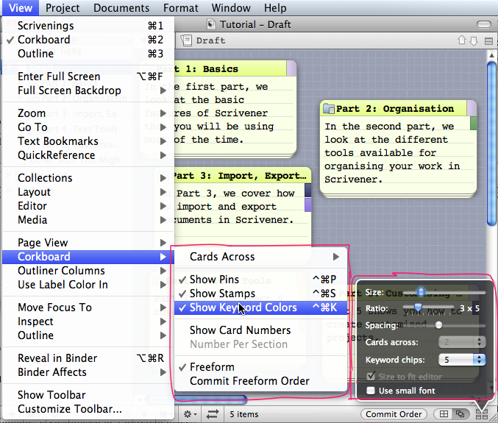Image resolution: width=498 pixels, height=423 pixels.
Task: Click the down arrow navigation icon in header
Action: point(474,40)
